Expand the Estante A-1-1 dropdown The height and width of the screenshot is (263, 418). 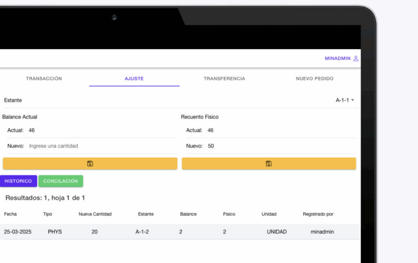[x=345, y=100]
